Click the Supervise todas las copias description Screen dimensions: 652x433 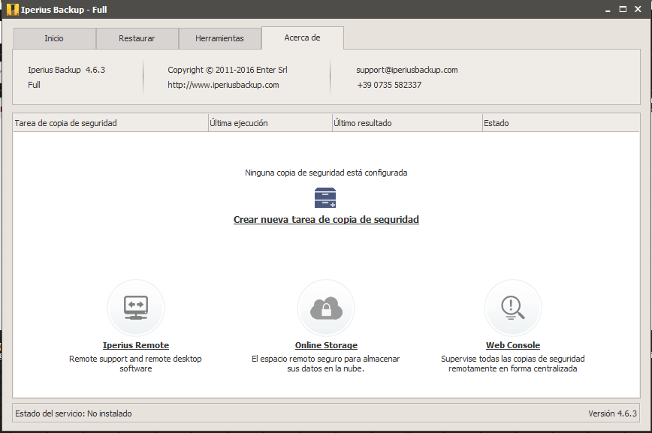click(x=513, y=364)
